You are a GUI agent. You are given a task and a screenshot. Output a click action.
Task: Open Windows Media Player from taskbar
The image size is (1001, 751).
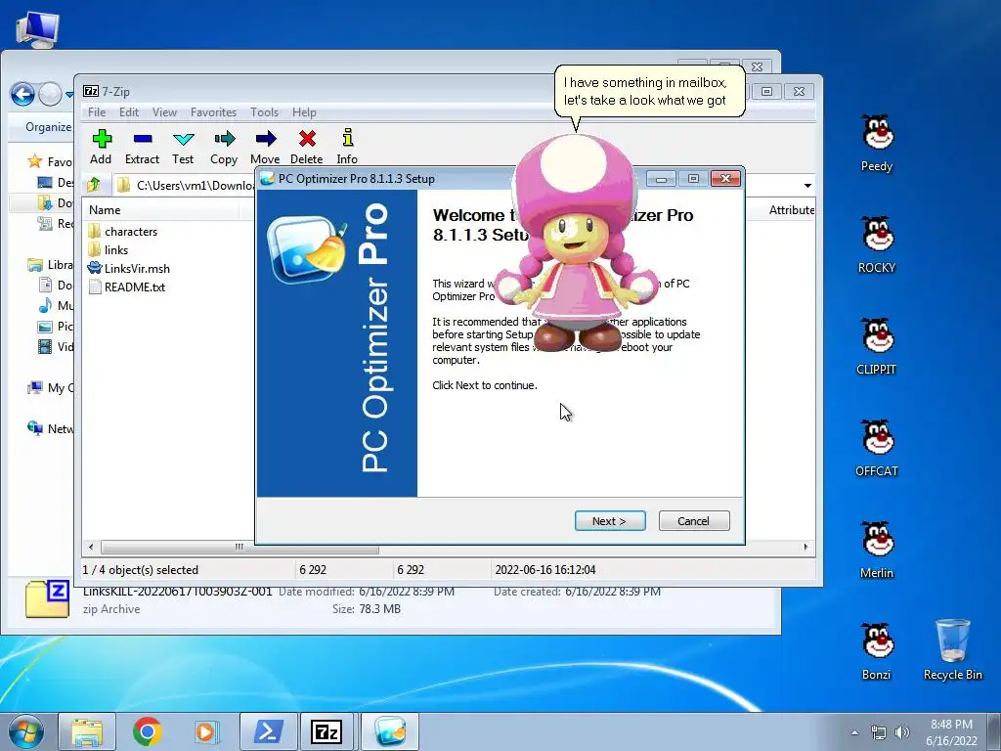(206, 731)
